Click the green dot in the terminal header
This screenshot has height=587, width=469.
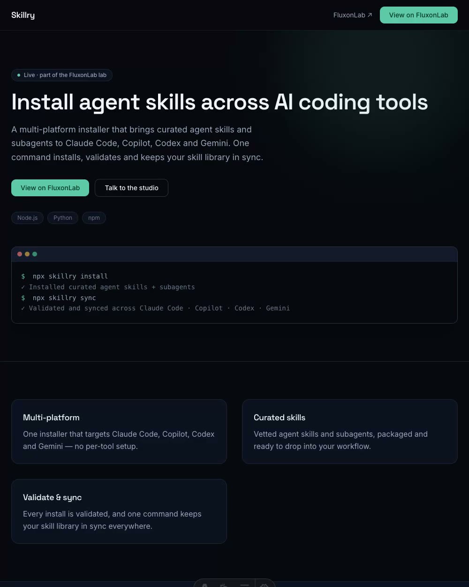tap(35, 254)
